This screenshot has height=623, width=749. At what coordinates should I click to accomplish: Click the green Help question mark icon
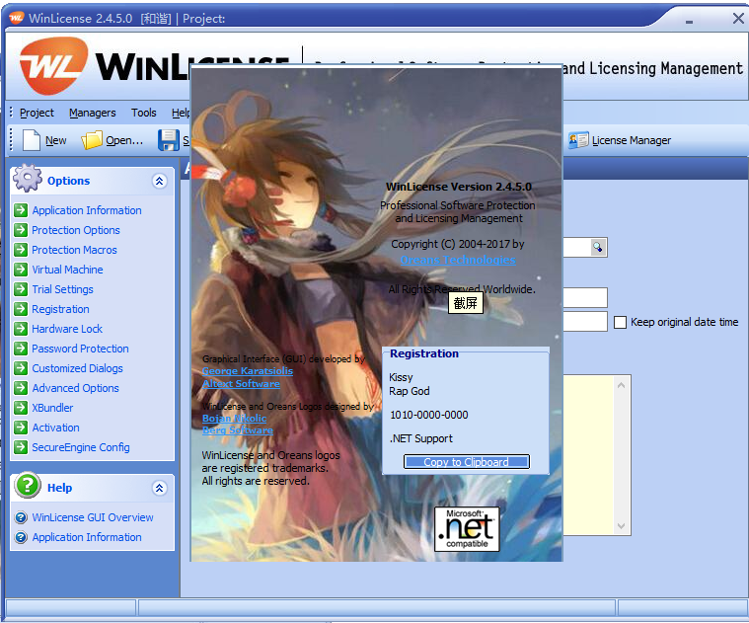28,485
